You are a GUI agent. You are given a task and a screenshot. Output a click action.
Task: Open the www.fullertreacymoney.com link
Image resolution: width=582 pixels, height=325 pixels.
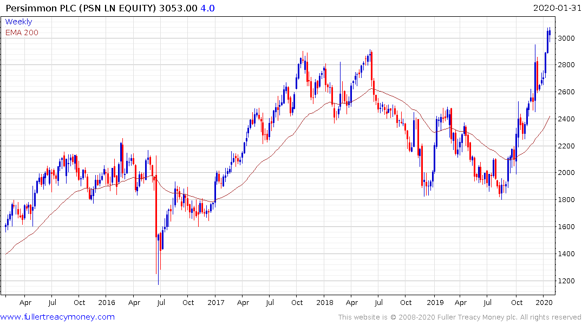tap(57, 317)
